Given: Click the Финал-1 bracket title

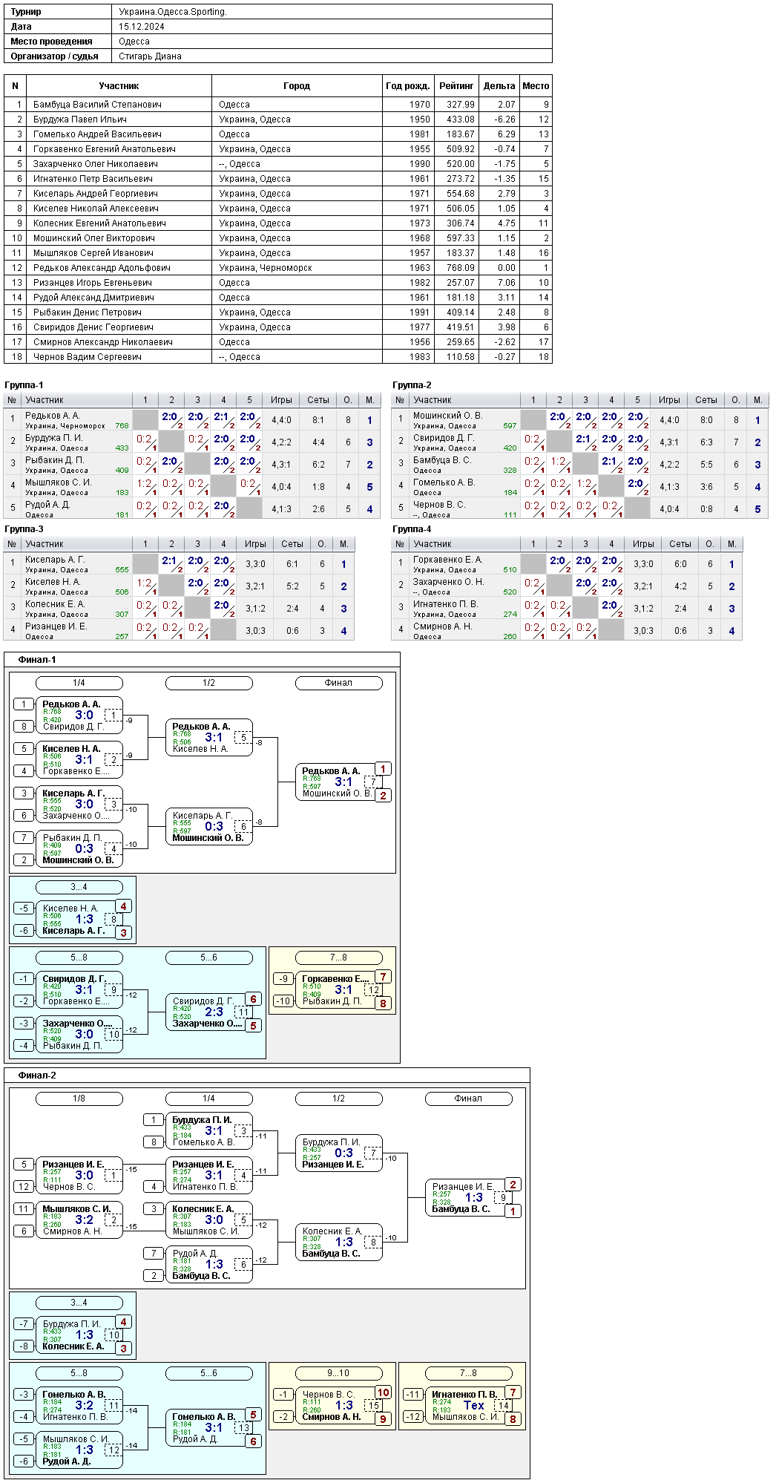Looking at the screenshot, I should click(x=37, y=660).
